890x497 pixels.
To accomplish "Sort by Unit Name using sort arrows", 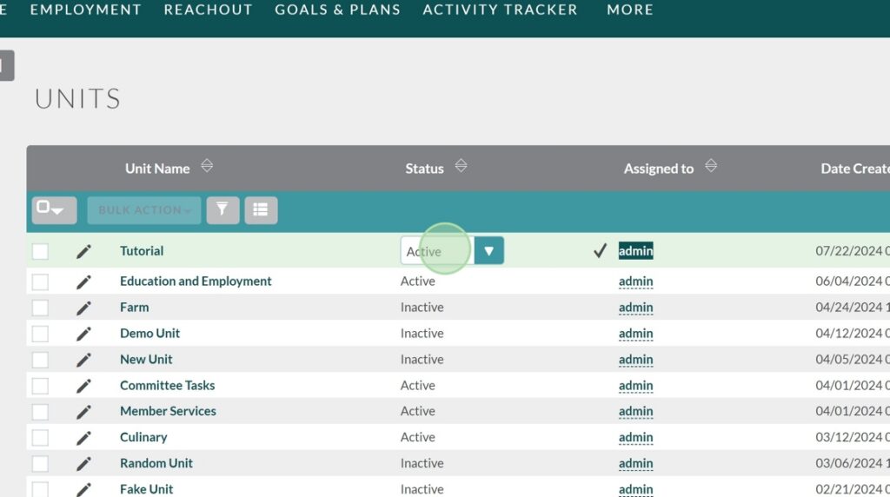I will (207, 167).
